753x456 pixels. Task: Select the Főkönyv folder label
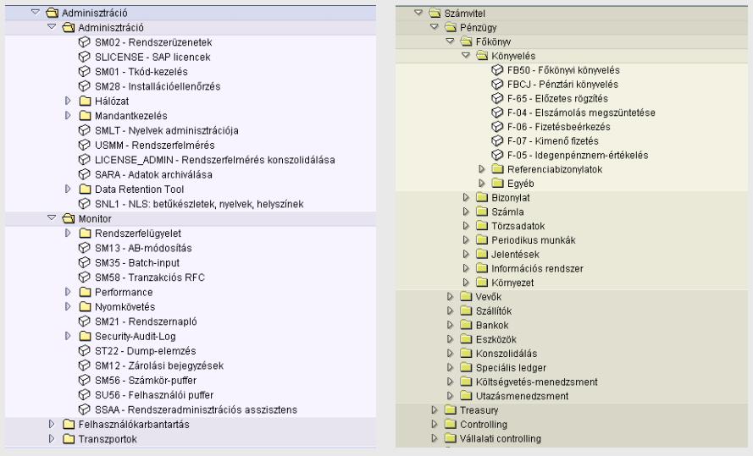pyautogui.click(x=493, y=41)
